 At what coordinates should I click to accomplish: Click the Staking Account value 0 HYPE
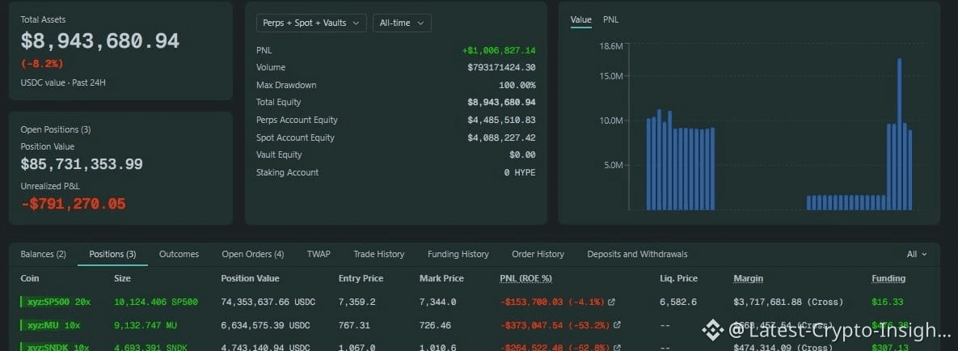[x=519, y=172]
